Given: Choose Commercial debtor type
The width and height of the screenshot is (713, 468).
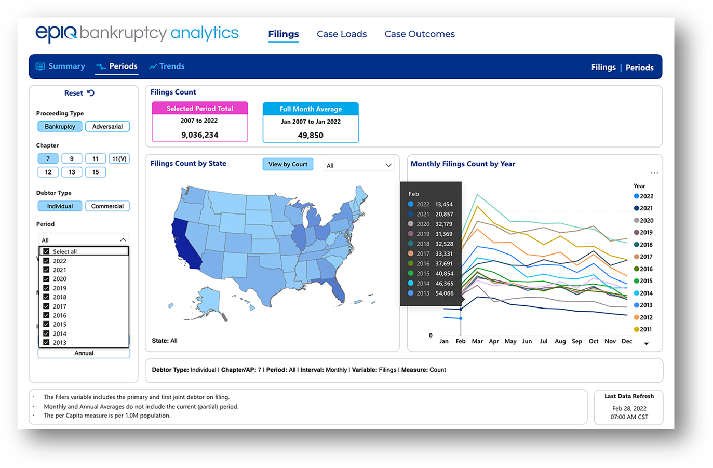Looking at the screenshot, I should pos(107,206).
